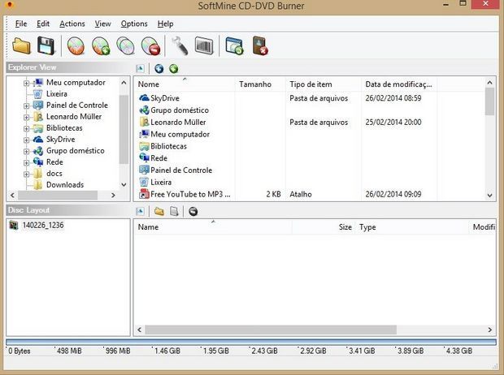The image size is (504, 375).
Task: Click the window with green arrow icon
Action: [234, 46]
